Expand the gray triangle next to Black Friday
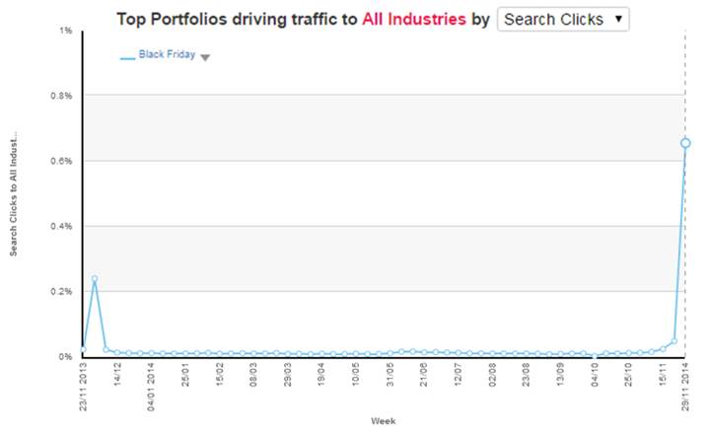Image resolution: width=711 pixels, height=435 pixels. coord(205,57)
